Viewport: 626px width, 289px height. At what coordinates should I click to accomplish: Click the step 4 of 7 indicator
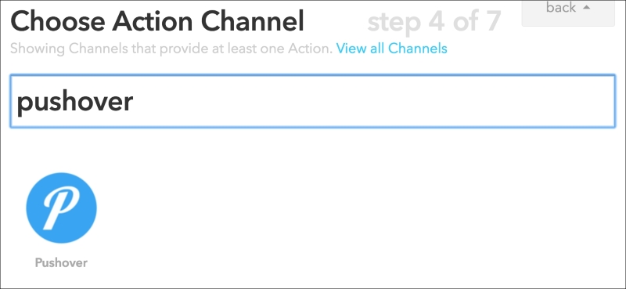(434, 23)
